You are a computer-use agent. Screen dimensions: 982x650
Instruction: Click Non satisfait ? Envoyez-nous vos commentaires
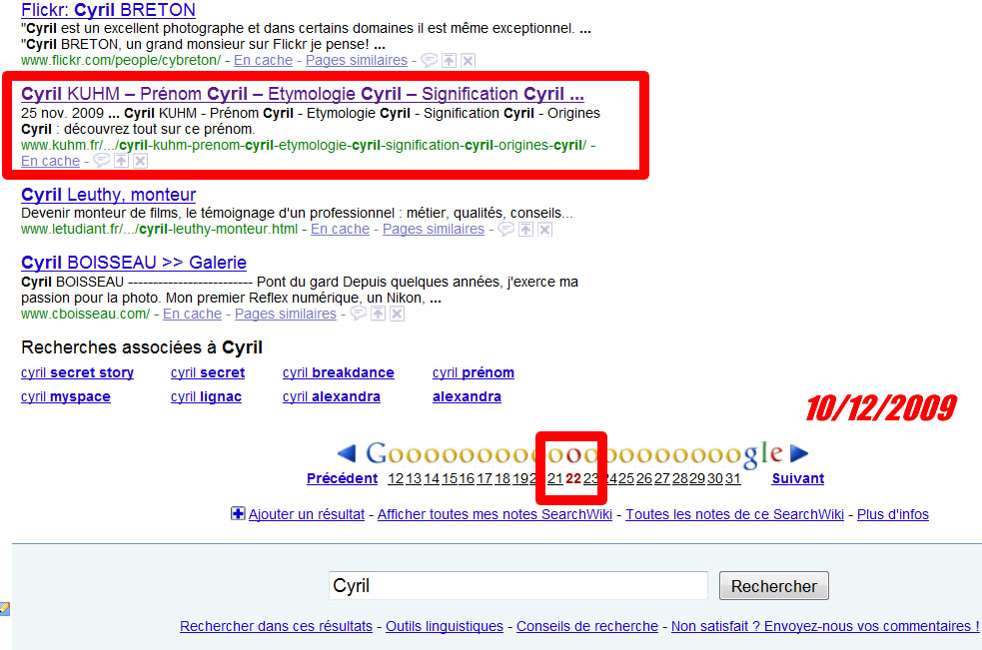click(825, 626)
